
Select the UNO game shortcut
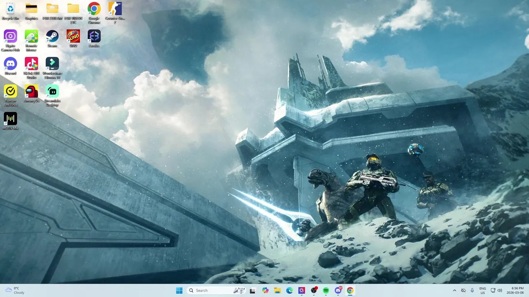coord(73,38)
